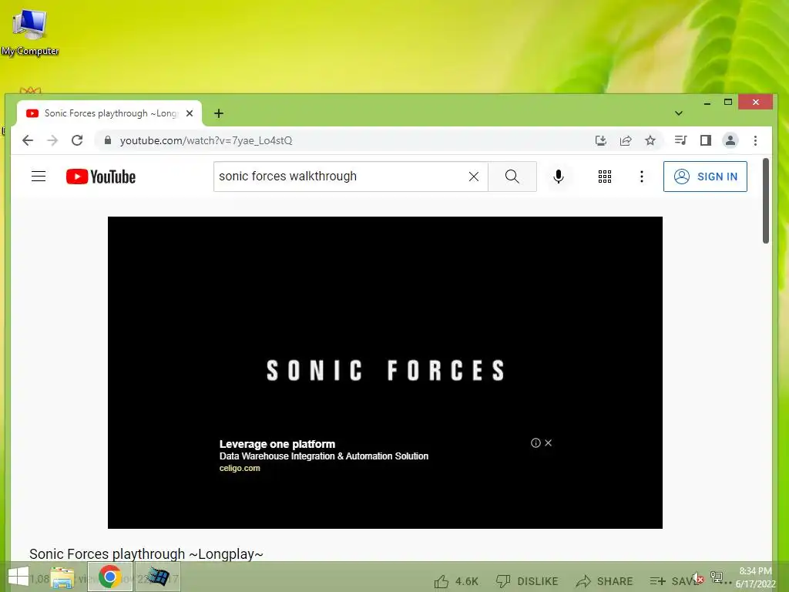Go to the YouTube home logo
The width and height of the screenshot is (789, 592).
[101, 177]
